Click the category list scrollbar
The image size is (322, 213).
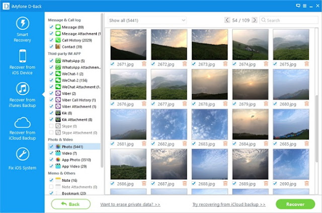102,91
